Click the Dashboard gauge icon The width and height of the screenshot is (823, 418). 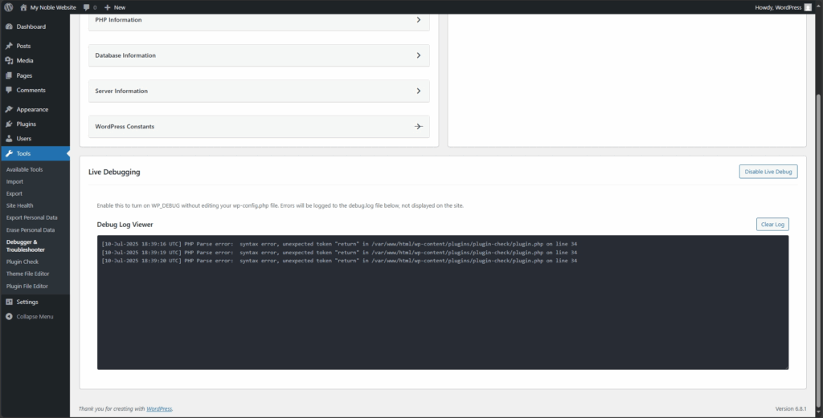pos(9,26)
